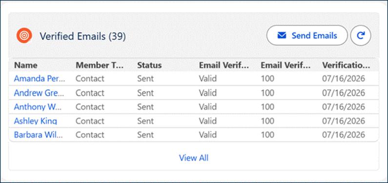Click the Verificatio... column header
Viewport: 388px width, 183px height.
[x=346, y=65]
